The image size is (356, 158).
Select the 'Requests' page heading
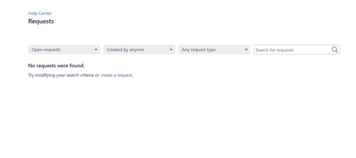pyautogui.click(x=41, y=21)
